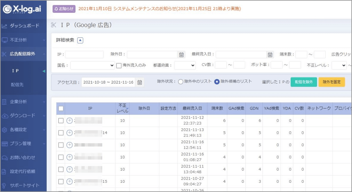The image size is (352, 192).
Task: Click plus icon on IP row ending 15
Action: pos(69,181)
